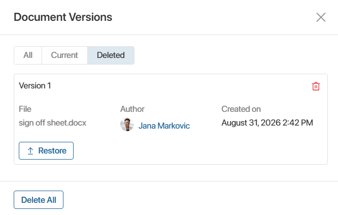Image resolution: width=338 pixels, height=215 pixels.
Task: Restore Version 1 using the Restore button
Action: click(46, 150)
